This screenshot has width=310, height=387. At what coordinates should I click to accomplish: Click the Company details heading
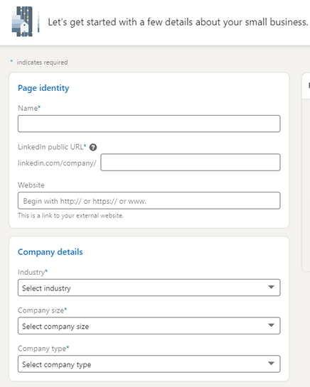tap(50, 252)
